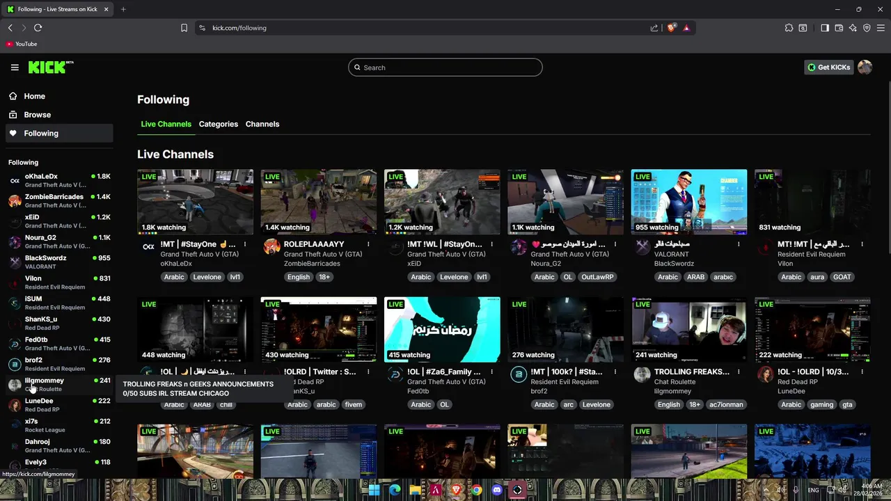Open Grand Theft Auto V category under xEID

click(447, 254)
